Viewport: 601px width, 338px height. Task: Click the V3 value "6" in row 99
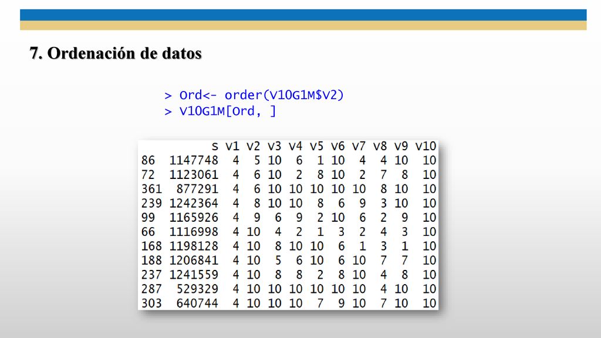click(278, 218)
